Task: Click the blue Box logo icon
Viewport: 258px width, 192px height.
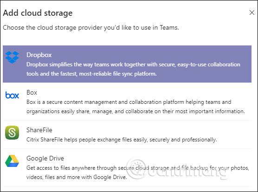Action: point(12,95)
